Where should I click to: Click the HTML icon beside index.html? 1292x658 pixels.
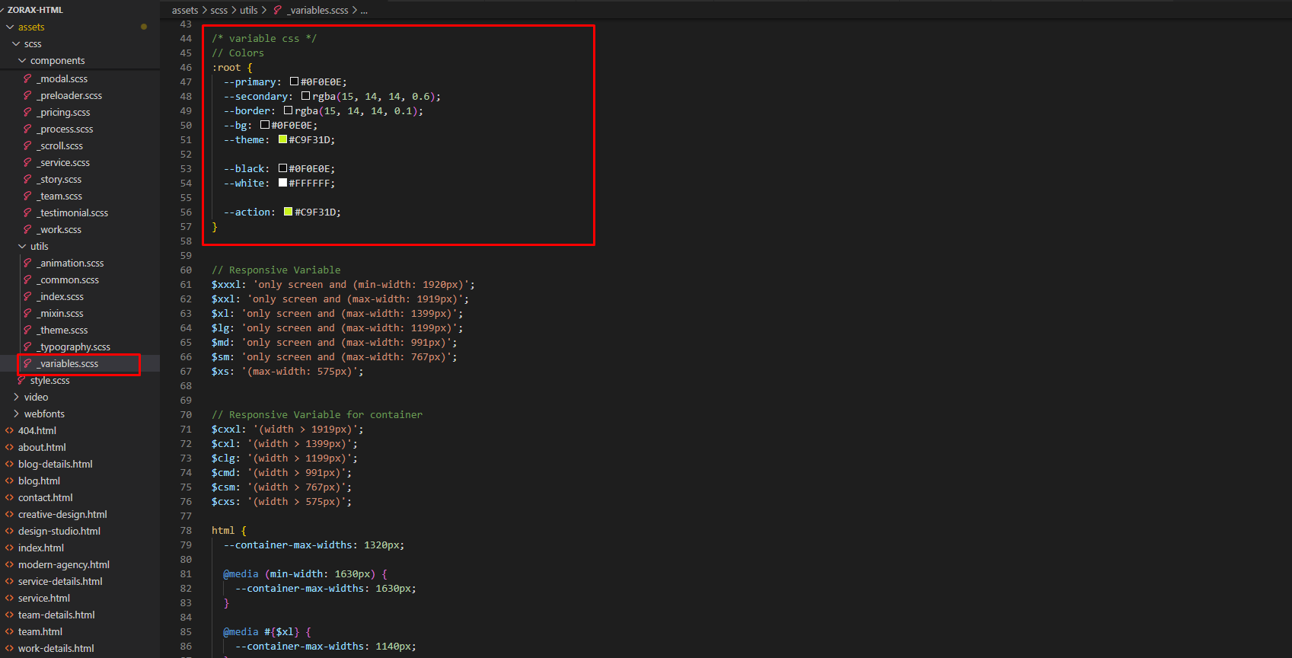pos(10,548)
